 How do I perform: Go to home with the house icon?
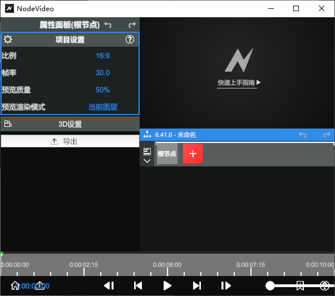point(15,285)
